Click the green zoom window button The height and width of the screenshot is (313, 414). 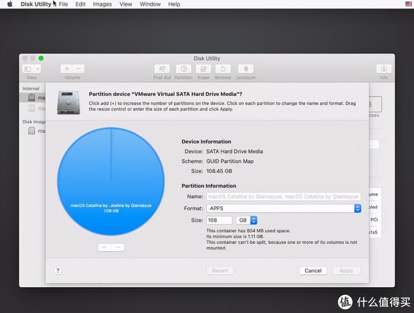coord(41,58)
